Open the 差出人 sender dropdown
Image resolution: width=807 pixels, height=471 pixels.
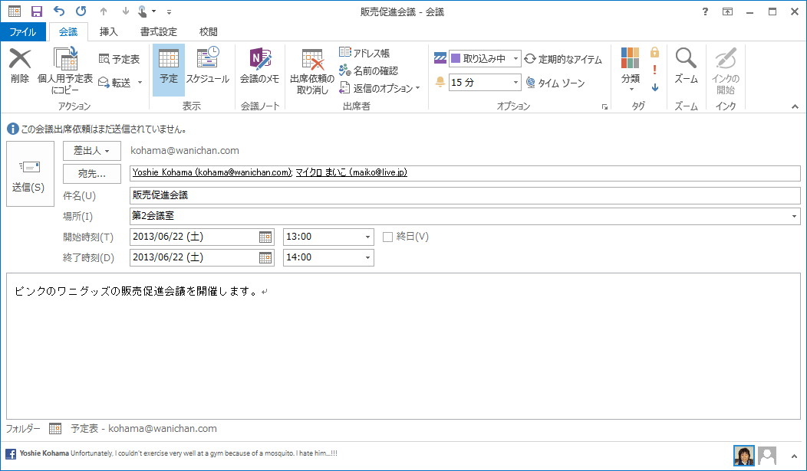point(91,151)
